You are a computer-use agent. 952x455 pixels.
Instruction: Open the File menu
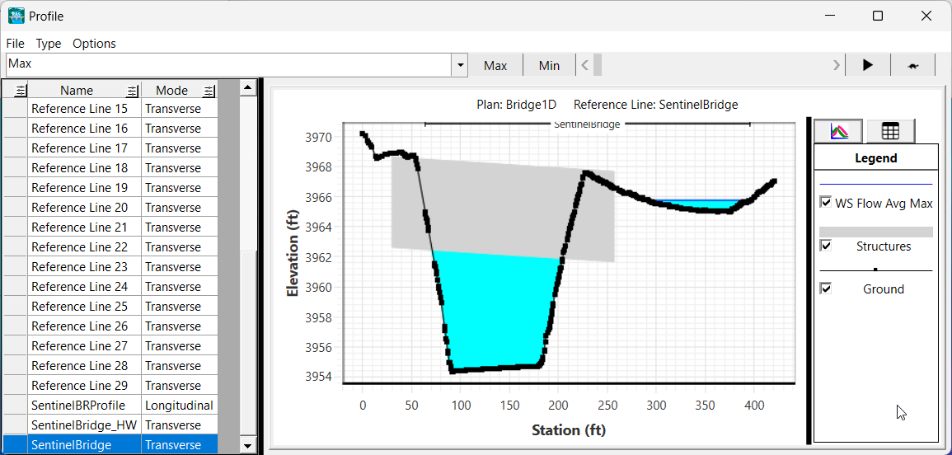click(x=16, y=44)
